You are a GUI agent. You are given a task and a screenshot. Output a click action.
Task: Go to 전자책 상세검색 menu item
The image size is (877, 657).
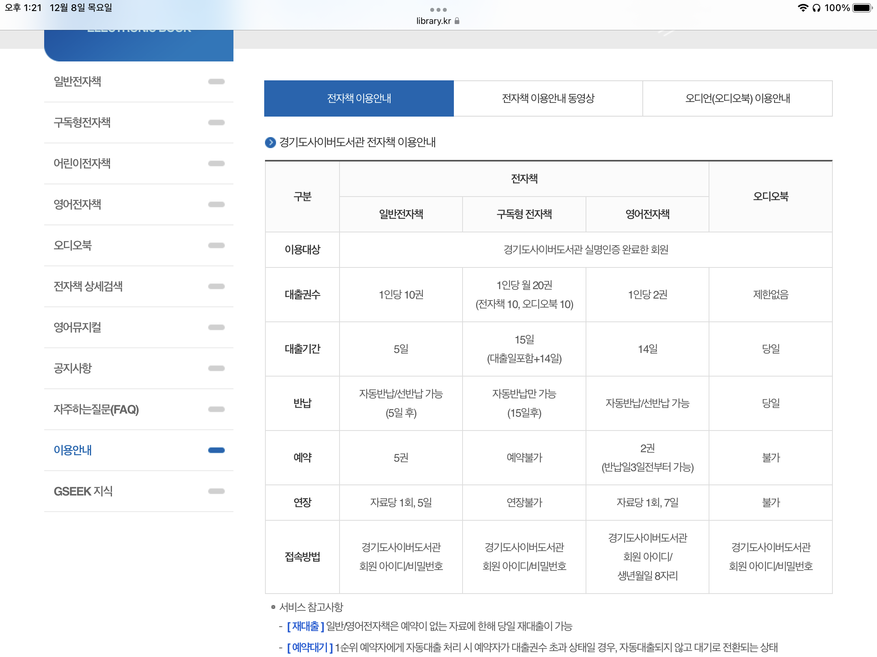pyautogui.click(x=88, y=286)
